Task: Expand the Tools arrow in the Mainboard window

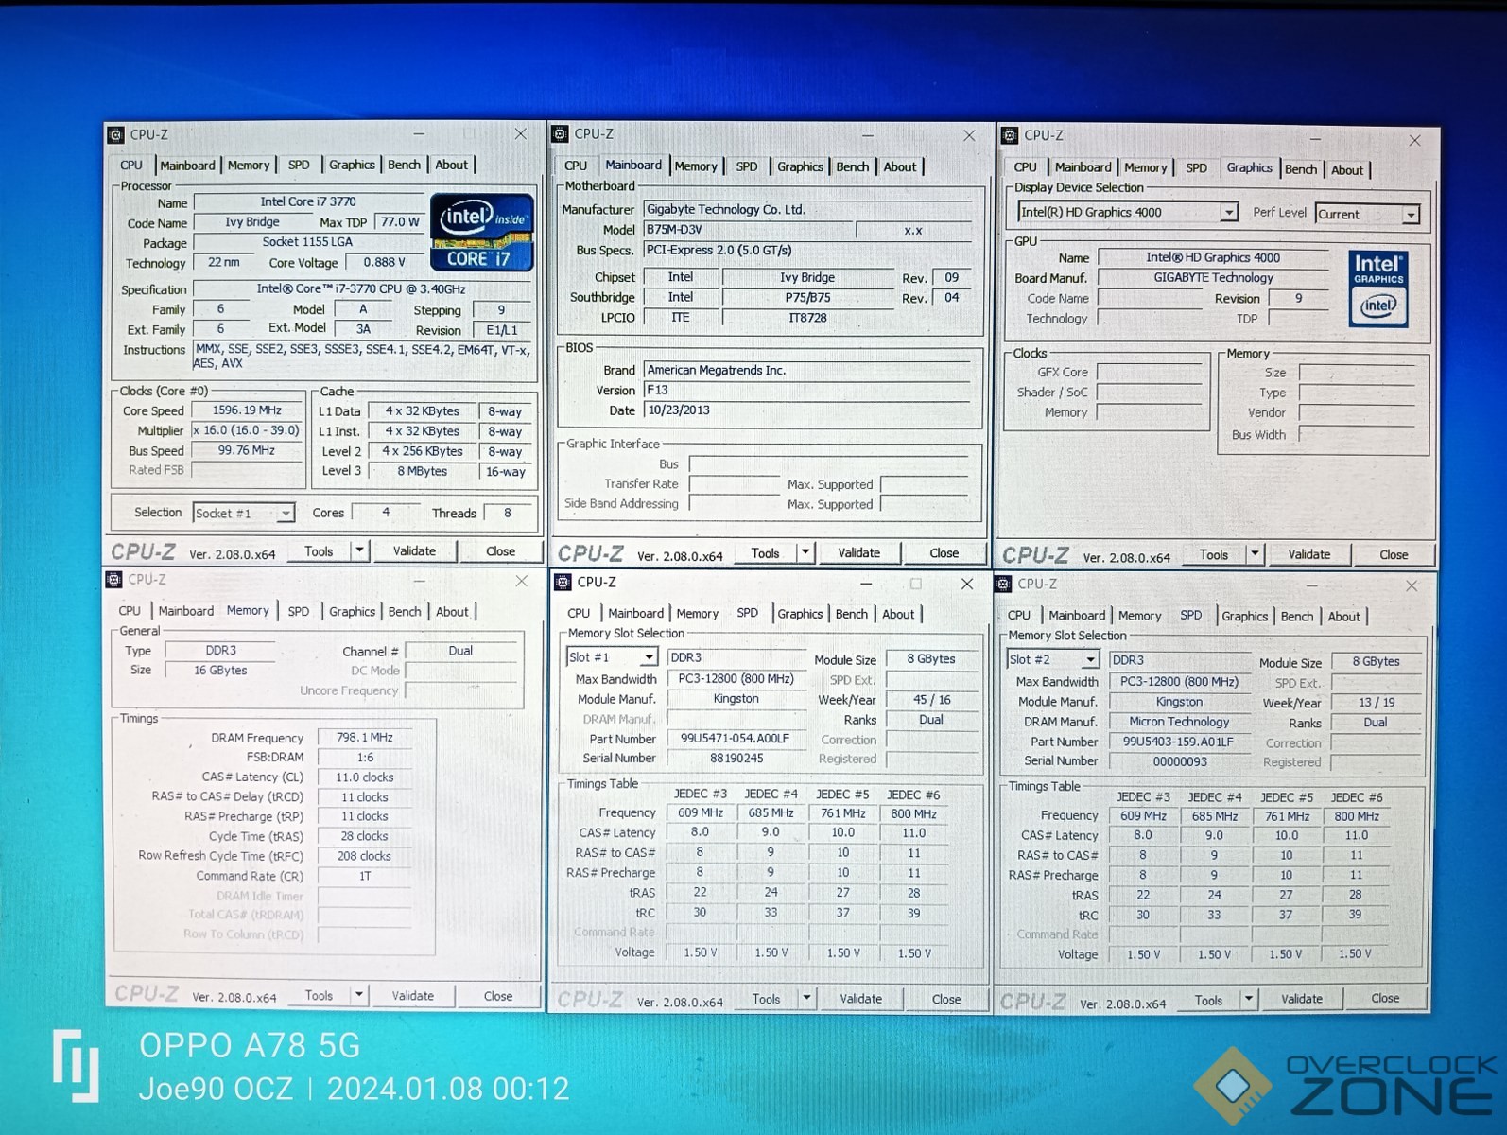Action: [805, 552]
